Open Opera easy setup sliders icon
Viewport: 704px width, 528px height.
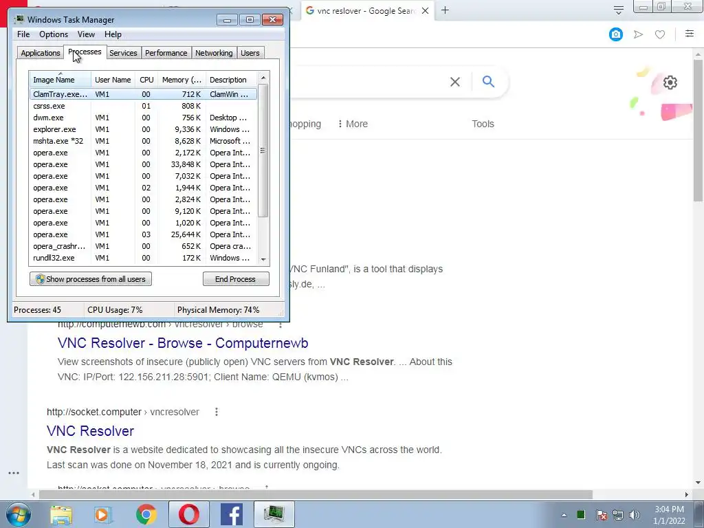tap(689, 34)
